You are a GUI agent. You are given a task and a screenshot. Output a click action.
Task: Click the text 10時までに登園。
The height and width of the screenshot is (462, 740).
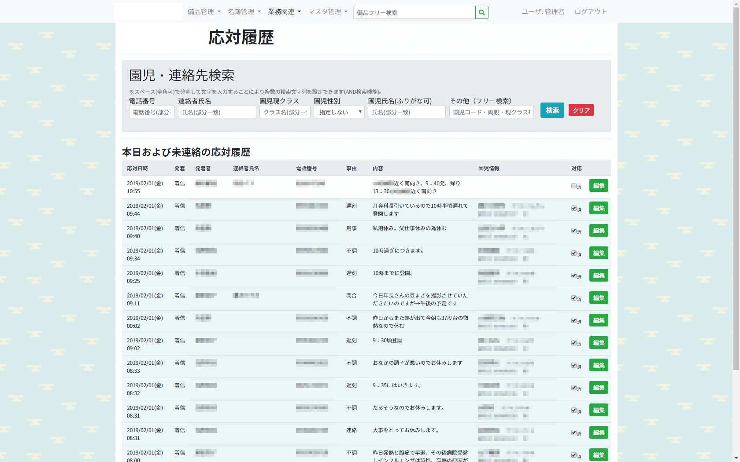click(393, 273)
